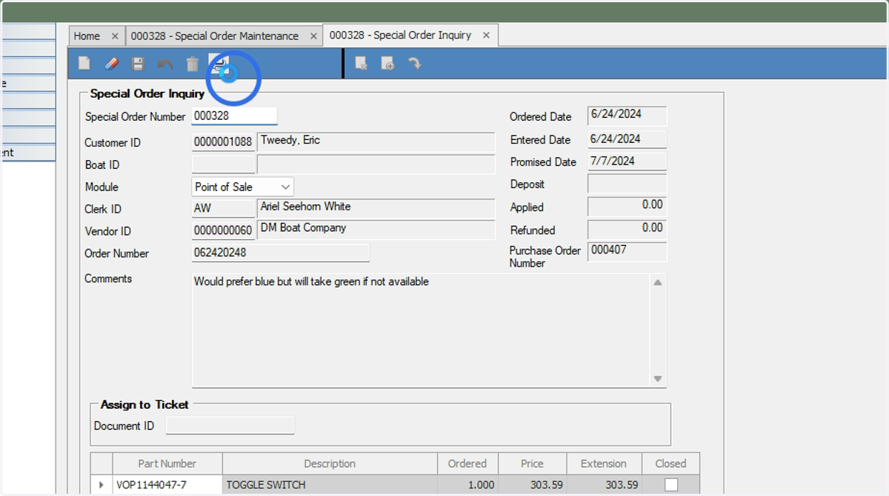Image resolution: width=889 pixels, height=496 pixels.
Task: Click the Purchase Order Number field 000407
Action: pos(627,252)
